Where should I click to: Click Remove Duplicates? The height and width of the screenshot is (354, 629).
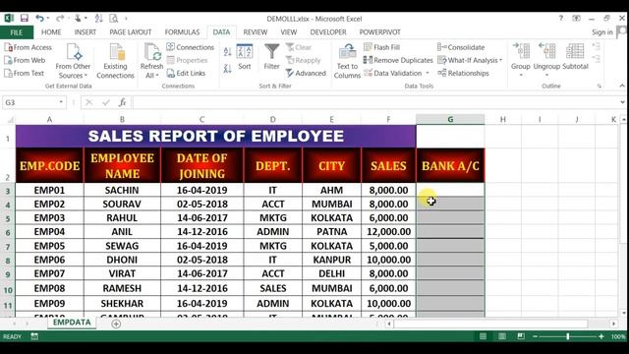click(x=398, y=60)
